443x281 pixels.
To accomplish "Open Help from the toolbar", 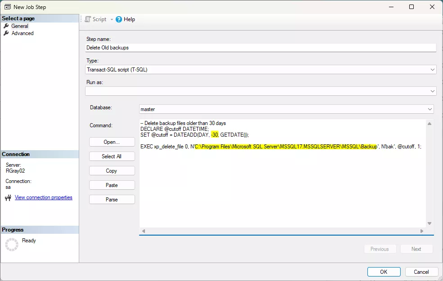I will [x=126, y=19].
